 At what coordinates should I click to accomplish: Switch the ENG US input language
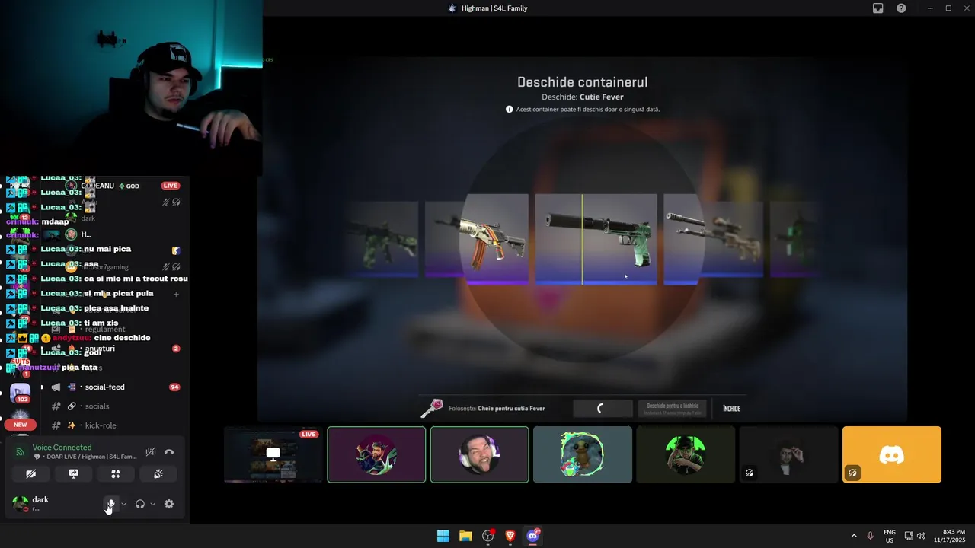click(x=890, y=536)
